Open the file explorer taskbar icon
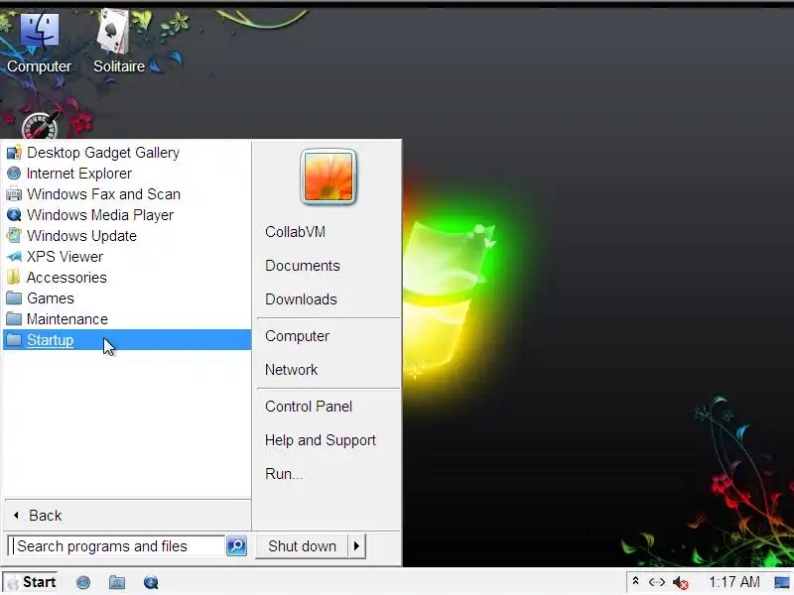Viewport: 794px width, 595px height. 117,582
